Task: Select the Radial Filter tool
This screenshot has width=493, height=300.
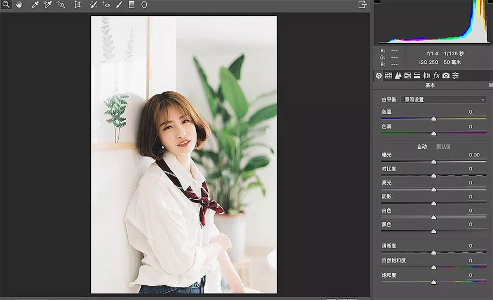Action: pos(144,4)
